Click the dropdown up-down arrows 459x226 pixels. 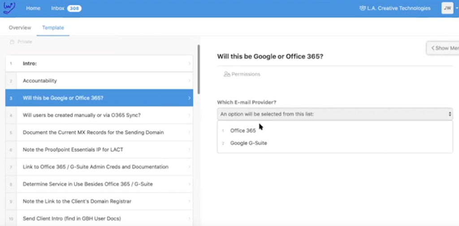450,114
